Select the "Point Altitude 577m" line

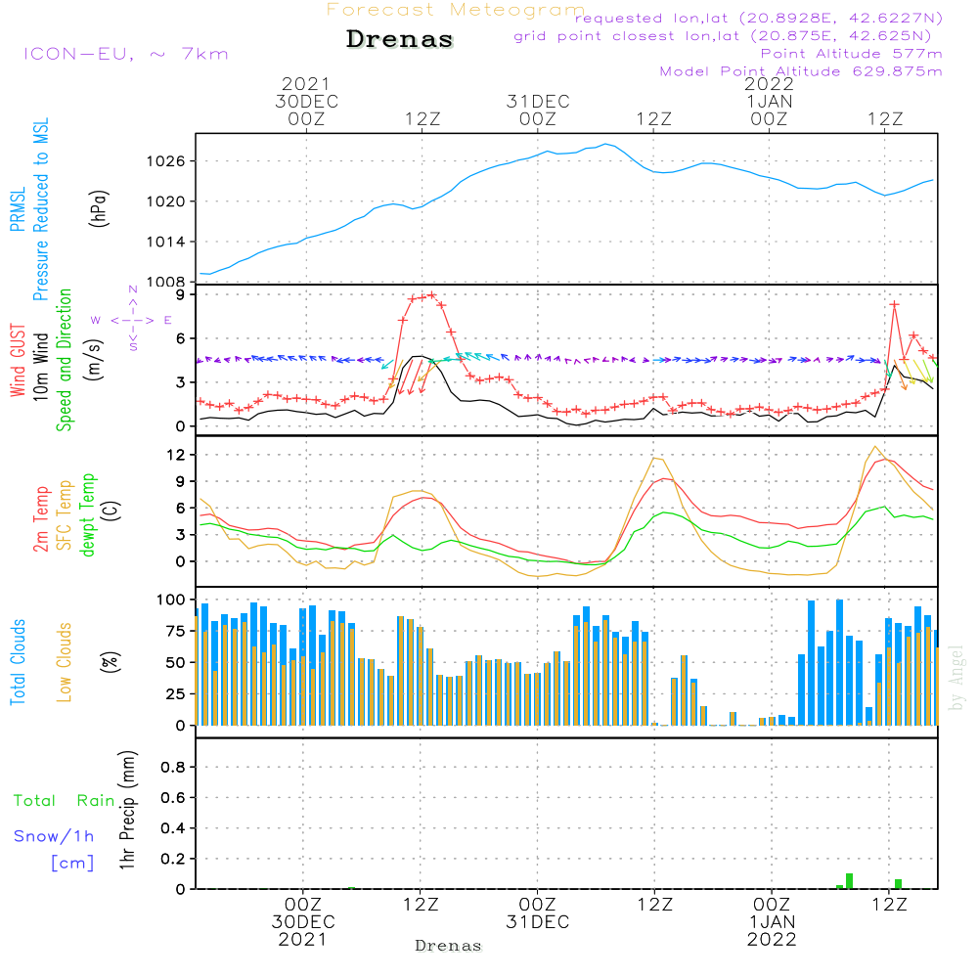click(852, 53)
